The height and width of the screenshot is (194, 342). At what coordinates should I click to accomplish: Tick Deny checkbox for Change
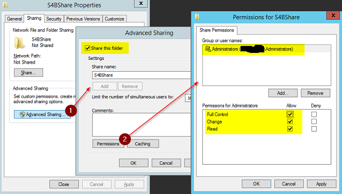pyautogui.click(x=314, y=121)
